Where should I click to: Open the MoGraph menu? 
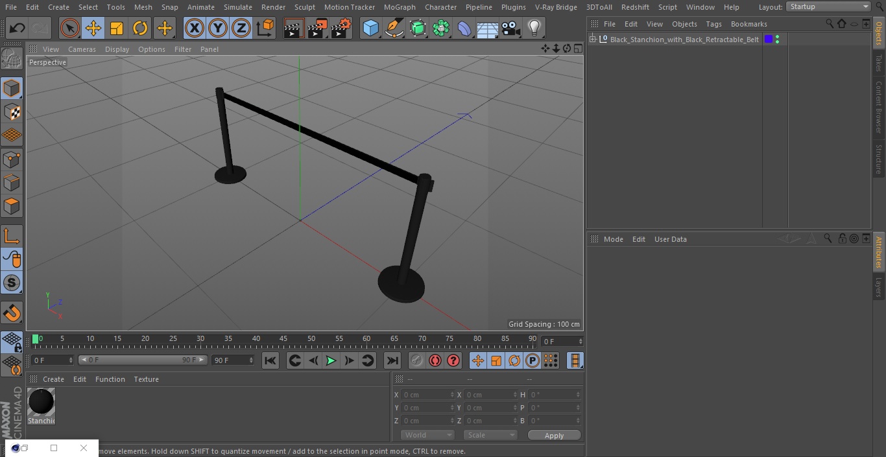(x=400, y=7)
